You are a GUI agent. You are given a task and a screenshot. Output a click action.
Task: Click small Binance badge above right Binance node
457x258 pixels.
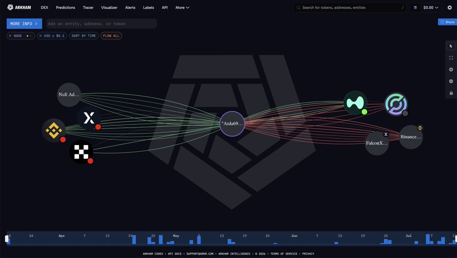click(x=420, y=128)
